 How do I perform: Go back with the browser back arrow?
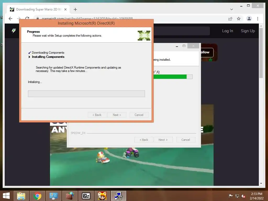[x=10, y=19]
